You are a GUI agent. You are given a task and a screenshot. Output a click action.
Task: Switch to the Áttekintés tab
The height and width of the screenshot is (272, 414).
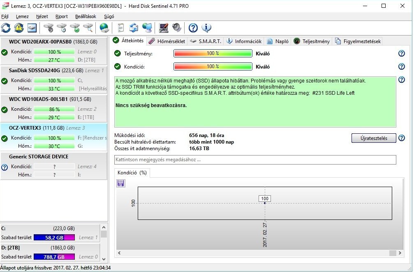point(128,41)
